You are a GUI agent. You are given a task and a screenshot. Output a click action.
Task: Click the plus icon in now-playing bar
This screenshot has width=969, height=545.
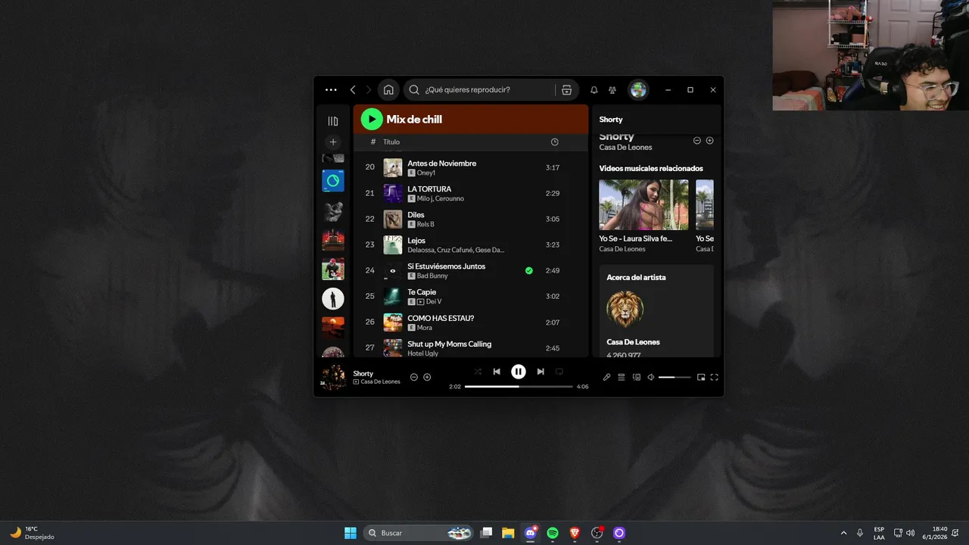427,377
